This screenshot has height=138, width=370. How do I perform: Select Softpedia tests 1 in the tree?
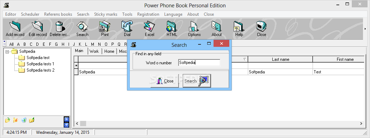point(40,64)
